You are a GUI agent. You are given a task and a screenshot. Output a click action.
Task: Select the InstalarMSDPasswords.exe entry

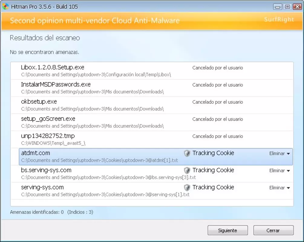point(152,88)
